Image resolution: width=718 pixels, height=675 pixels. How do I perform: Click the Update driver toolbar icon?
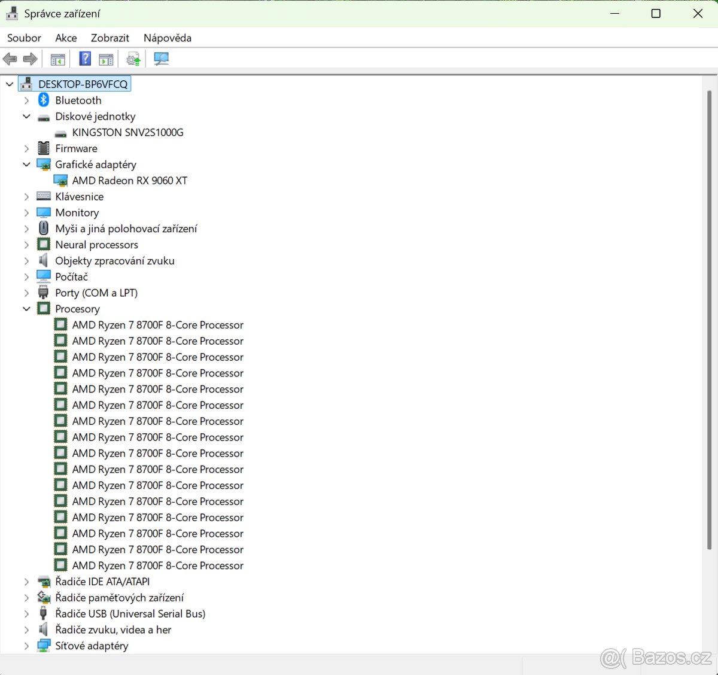[133, 59]
